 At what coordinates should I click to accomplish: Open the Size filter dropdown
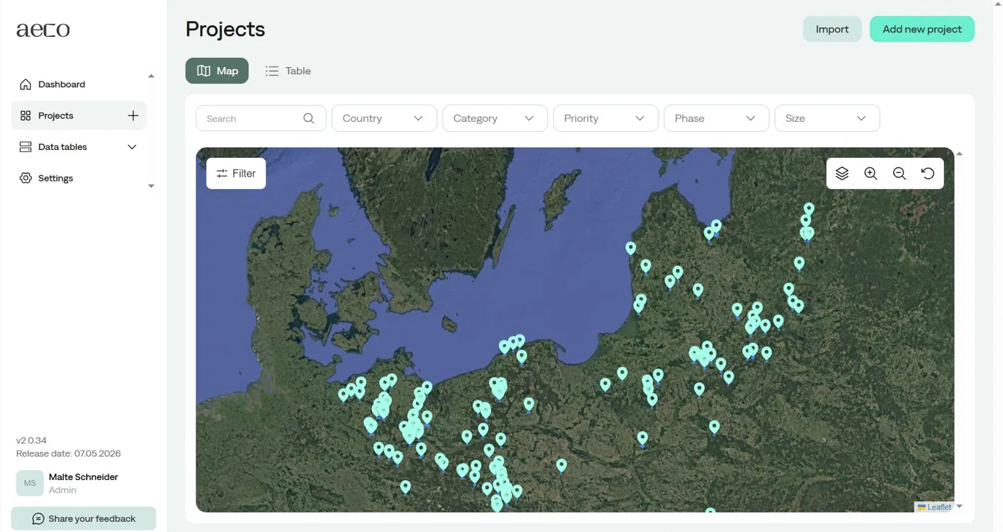pyautogui.click(x=827, y=118)
